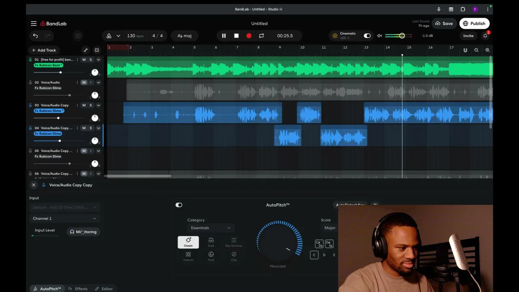Viewport: 519px width, 292px height.
Task: Switch to the Effects tab
Action: click(78, 289)
